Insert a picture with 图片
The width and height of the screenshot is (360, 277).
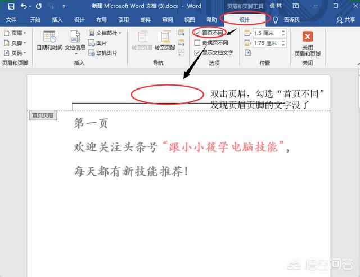coord(97,43)
